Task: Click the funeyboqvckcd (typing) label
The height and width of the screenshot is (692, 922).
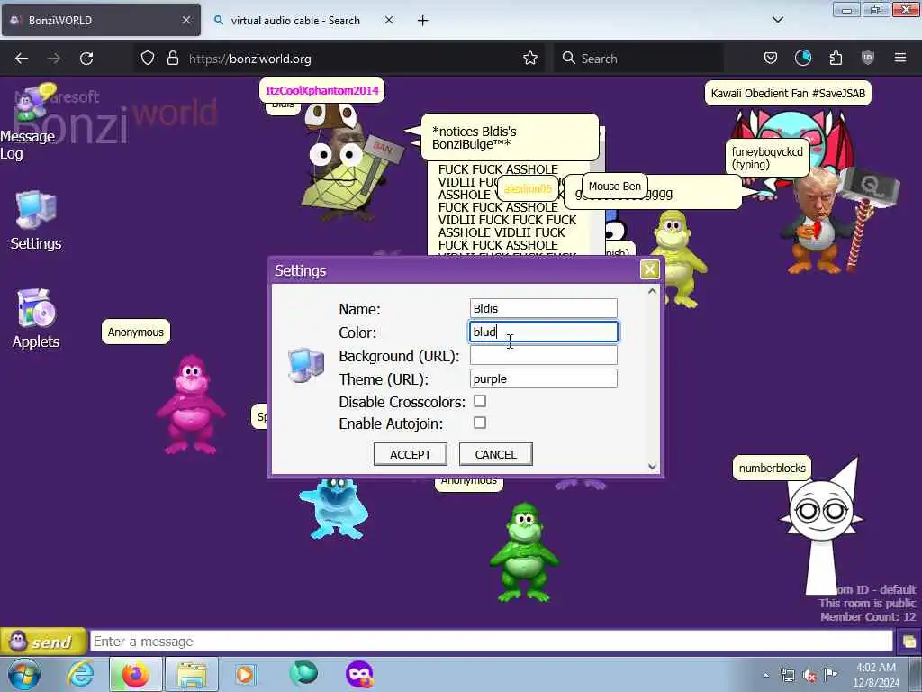Action: tap(767, 159)
